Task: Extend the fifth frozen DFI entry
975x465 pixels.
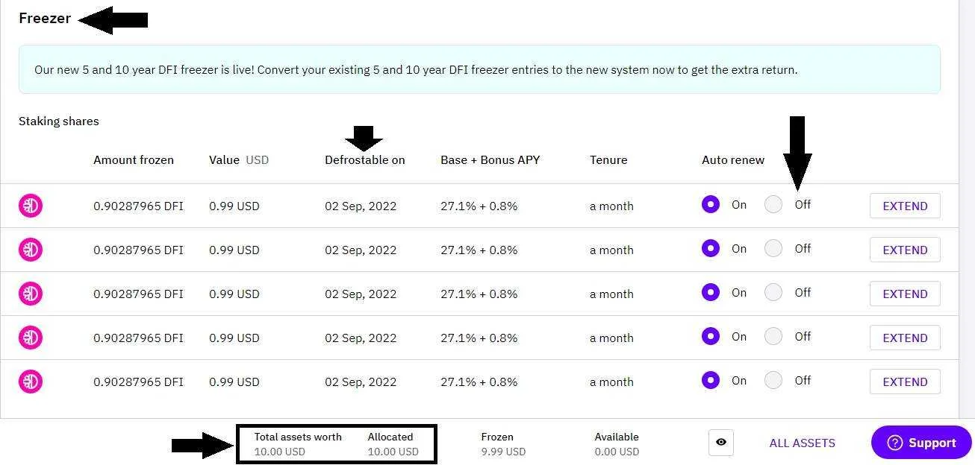Action: coord(905,382)
